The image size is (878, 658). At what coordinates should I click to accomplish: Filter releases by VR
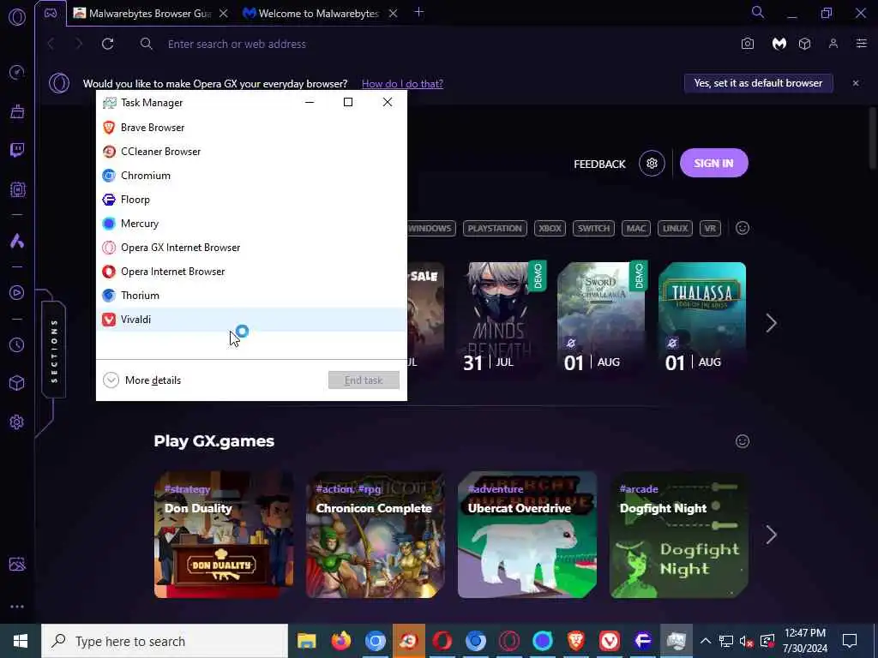coord(710,228)
